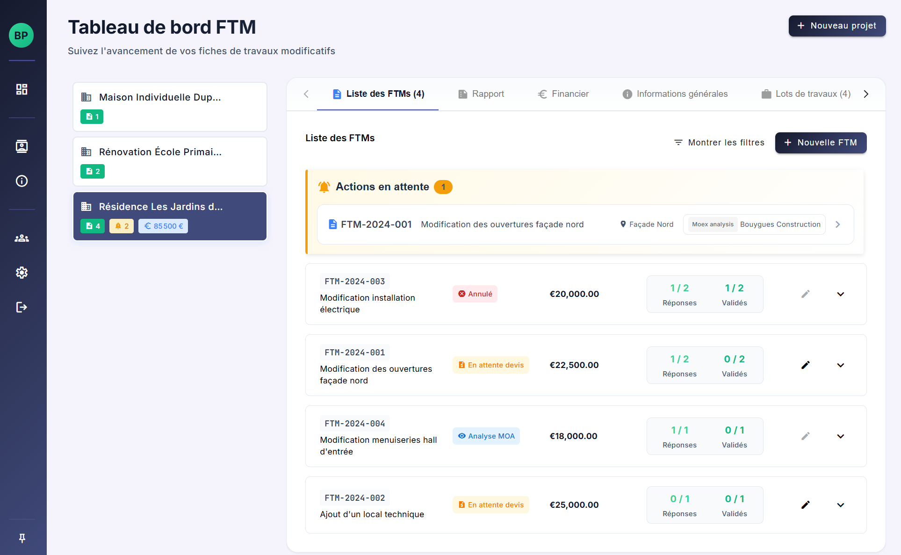Click the '85 500 €' budget badge on Résidence

[x=163, y=226]
